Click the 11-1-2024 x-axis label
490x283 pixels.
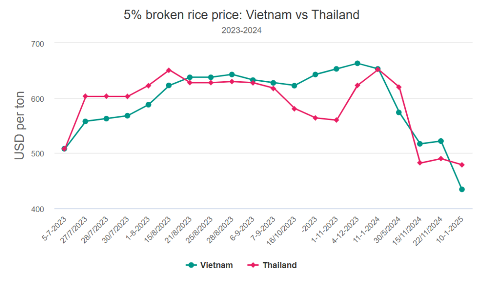point(368,228)
